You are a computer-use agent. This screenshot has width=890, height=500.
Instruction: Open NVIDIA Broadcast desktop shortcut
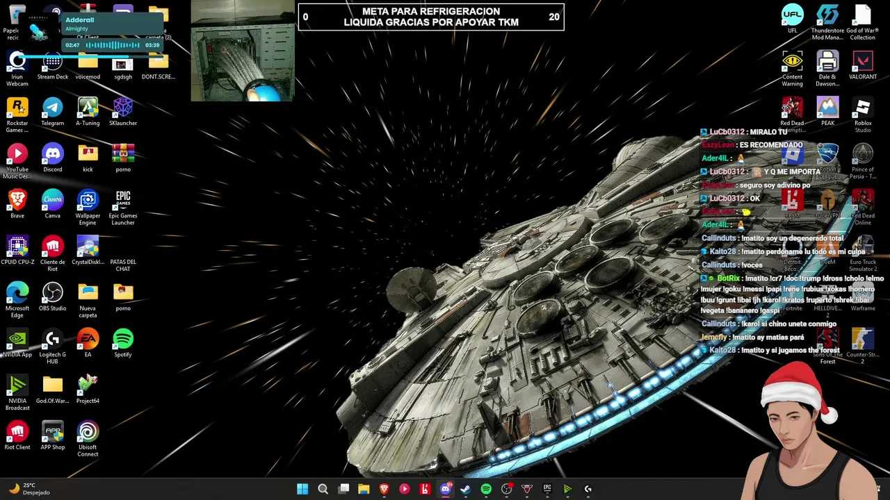coord(17,393)
